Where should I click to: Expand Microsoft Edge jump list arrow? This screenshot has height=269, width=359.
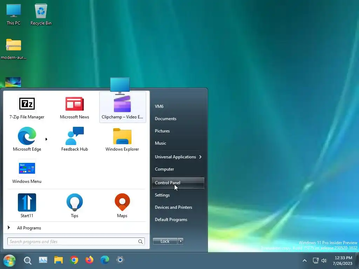pyautogui.click(x=46, y=139)
